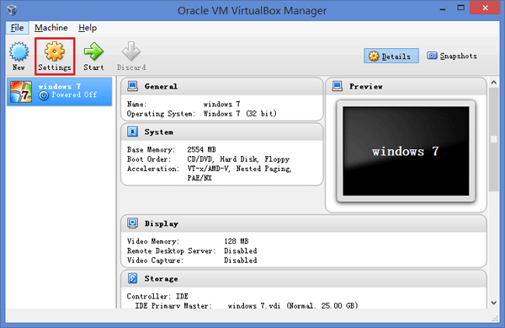
Task: Create a new virtual machine with New
Action: (x=19, y=56)
